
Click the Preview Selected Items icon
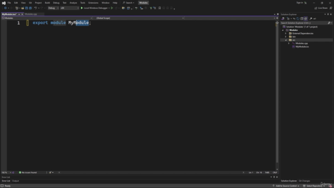coord(315,19)
